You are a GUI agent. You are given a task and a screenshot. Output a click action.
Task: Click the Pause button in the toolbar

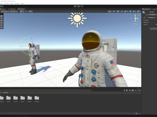click(x=78, y=6)
